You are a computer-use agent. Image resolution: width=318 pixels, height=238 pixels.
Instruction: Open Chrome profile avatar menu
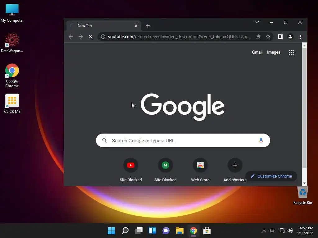[290, 37]
